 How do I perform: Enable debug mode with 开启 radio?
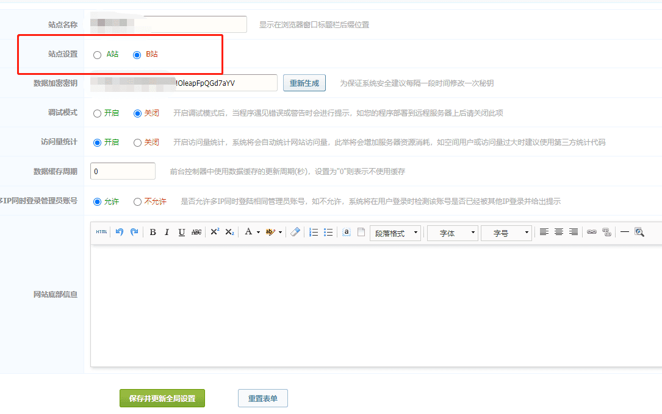98,113
